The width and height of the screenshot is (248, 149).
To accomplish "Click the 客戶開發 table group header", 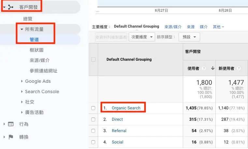I will [x=193, y=52].
